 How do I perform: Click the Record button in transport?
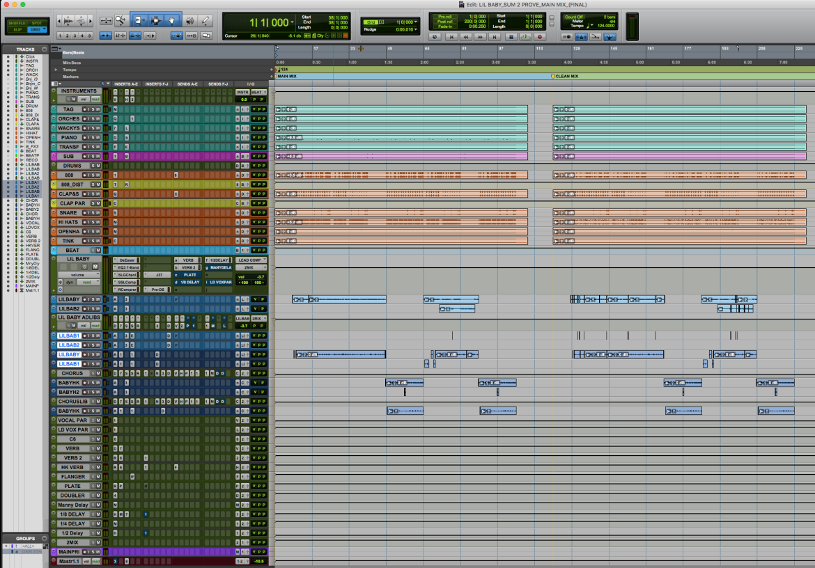click(x=540, y=37)
